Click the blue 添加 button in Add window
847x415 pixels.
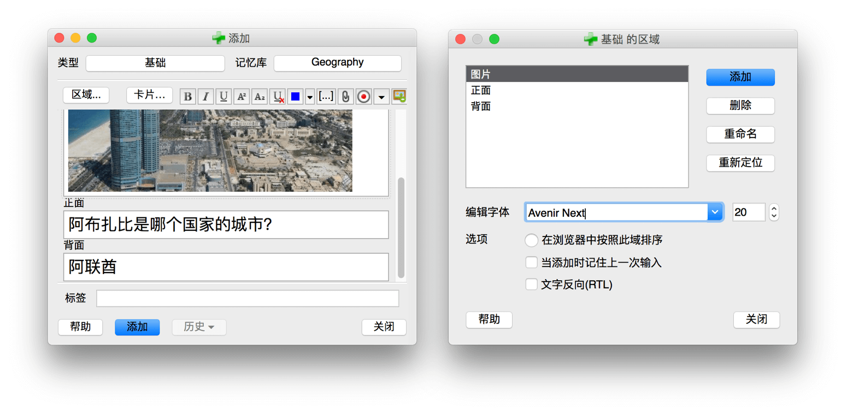point(137,327)
